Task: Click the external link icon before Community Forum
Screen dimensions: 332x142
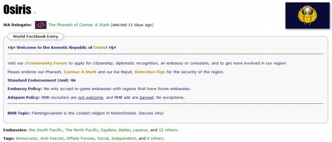Action: point(26,63)
